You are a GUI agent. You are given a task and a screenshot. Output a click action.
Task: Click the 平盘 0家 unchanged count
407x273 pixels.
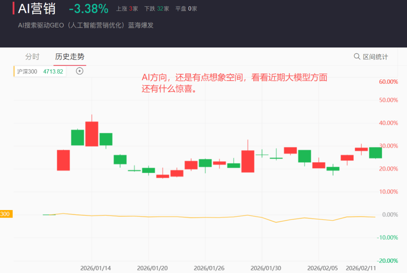click(186, 9)
